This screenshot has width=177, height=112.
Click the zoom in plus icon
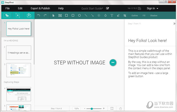pyautogui.click(x=104, y=108)
